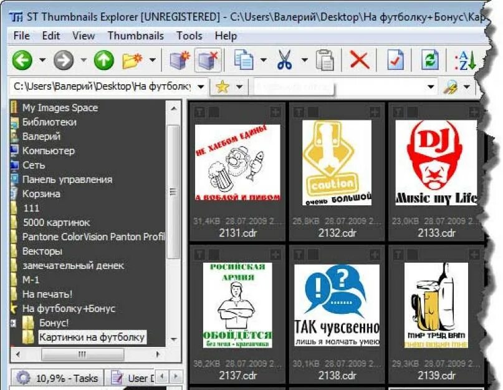503x390 pixels.
Task: Select the 2131.cdr thumbnail
Action: coord(237,163)
